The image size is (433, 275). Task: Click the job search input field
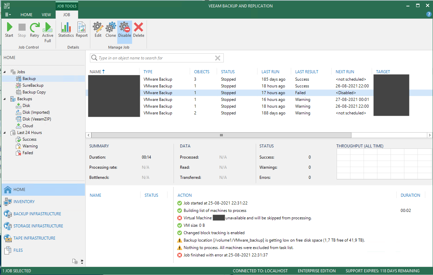click(155, 58)
